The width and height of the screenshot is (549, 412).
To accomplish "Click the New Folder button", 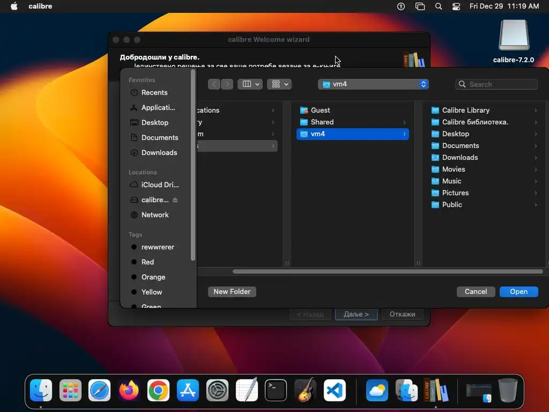I will click(232, 292).
